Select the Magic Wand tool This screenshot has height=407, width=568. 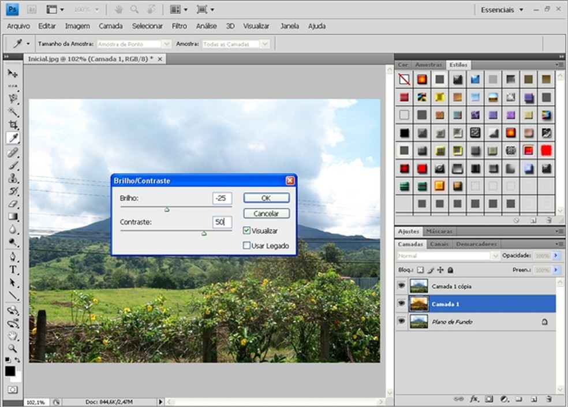(x=13, y=112)
